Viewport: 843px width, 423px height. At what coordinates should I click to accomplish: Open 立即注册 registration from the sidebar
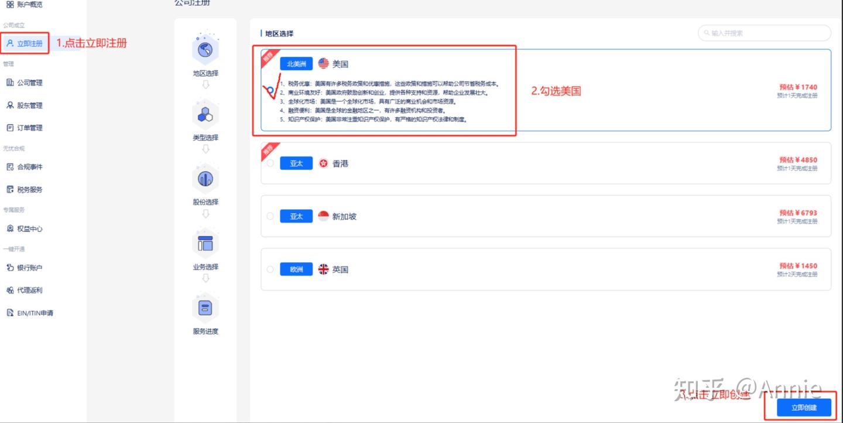point(25,43)
